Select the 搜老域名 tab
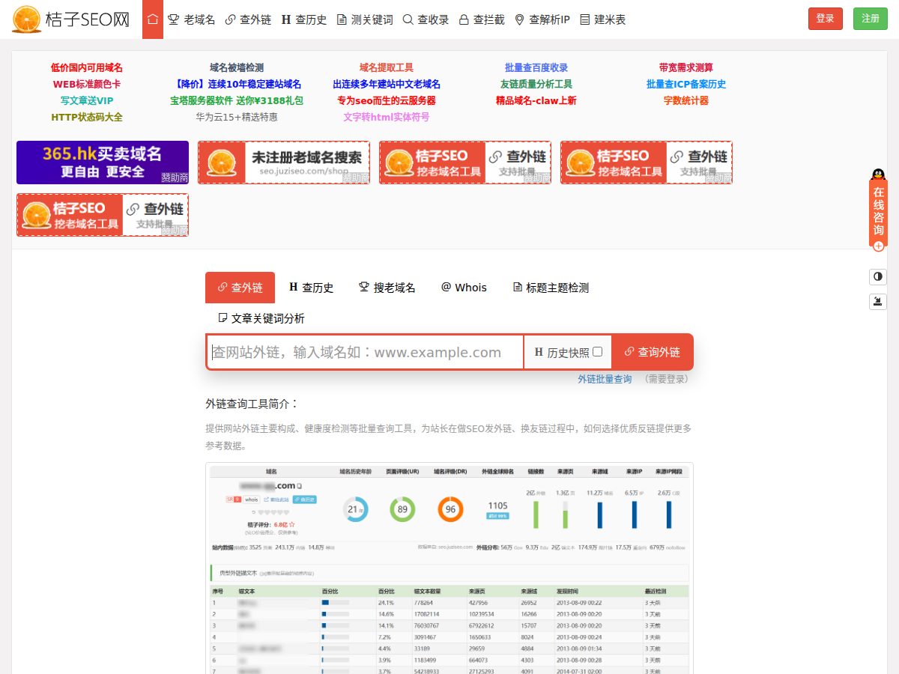This screenshot has height=674, width=899. point(387,288)
